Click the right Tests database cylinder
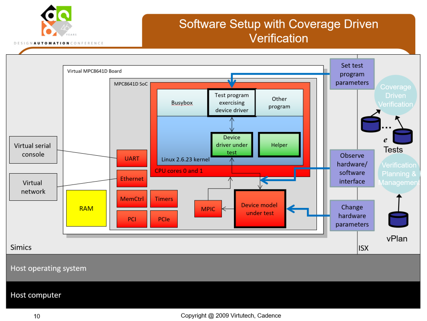The width and height of the screenshot is (427, 321). point(403,136)
